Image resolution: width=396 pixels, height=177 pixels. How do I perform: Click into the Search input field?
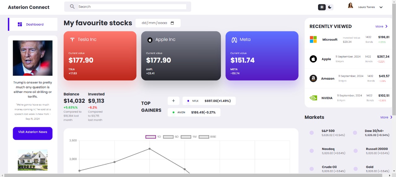click(x=132, y=6)
